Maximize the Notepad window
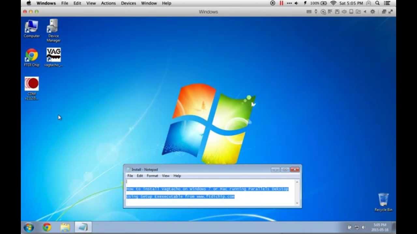Image resolution: width=417 pixels, height=234 pixels. 285,169
